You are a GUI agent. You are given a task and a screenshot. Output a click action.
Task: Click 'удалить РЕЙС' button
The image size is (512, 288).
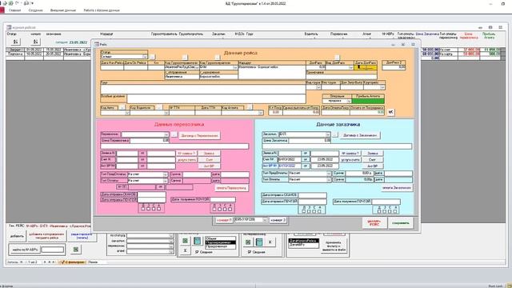374,222
